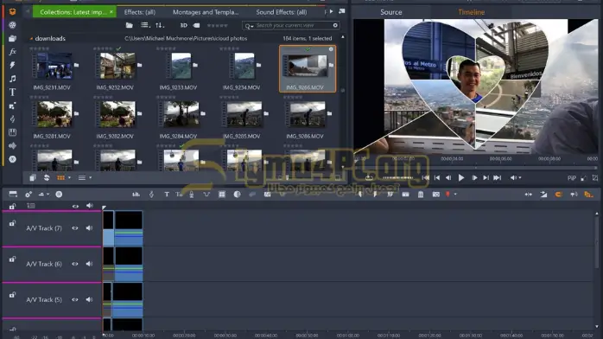The height and width of the screenshot is (339, 603).
Task: Toggle lock on A/V Track (7)
Action: pyautogui.click(x=12, y=223)
